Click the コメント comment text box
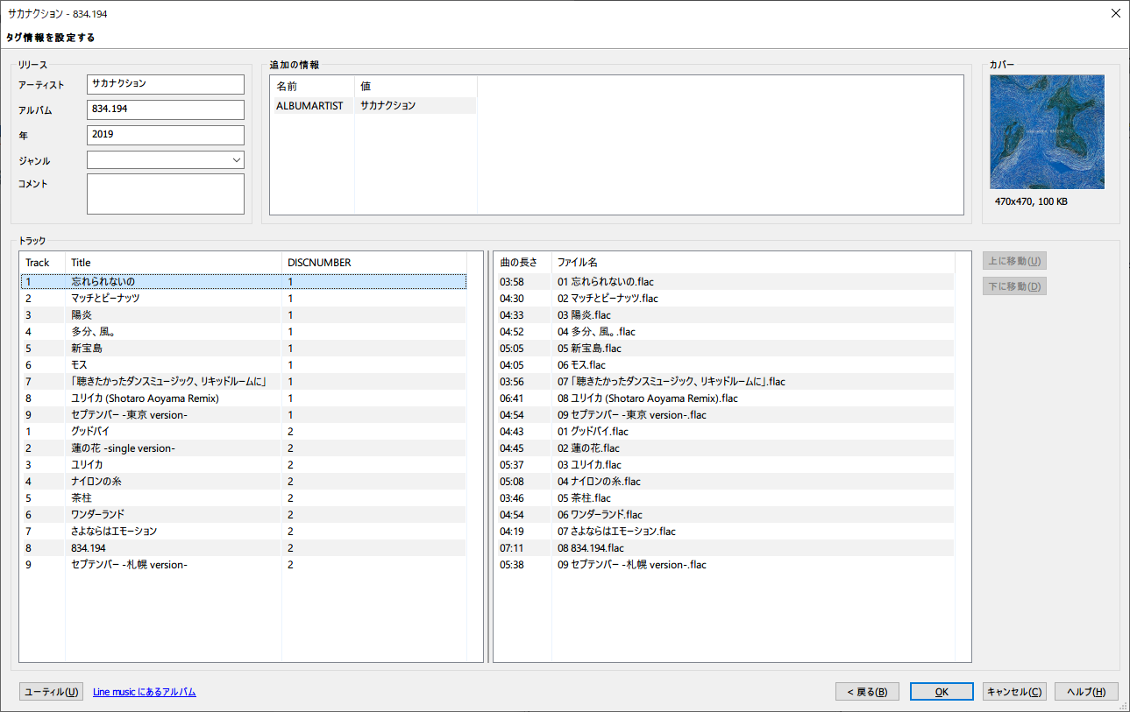Viewport: 1130px width, 712px height. tap(165, 194)
